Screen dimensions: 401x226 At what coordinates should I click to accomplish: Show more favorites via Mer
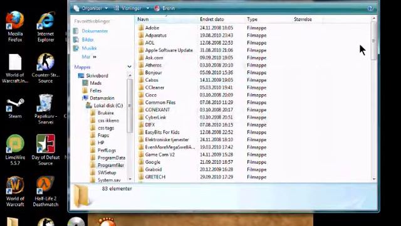tap(89, 57)
